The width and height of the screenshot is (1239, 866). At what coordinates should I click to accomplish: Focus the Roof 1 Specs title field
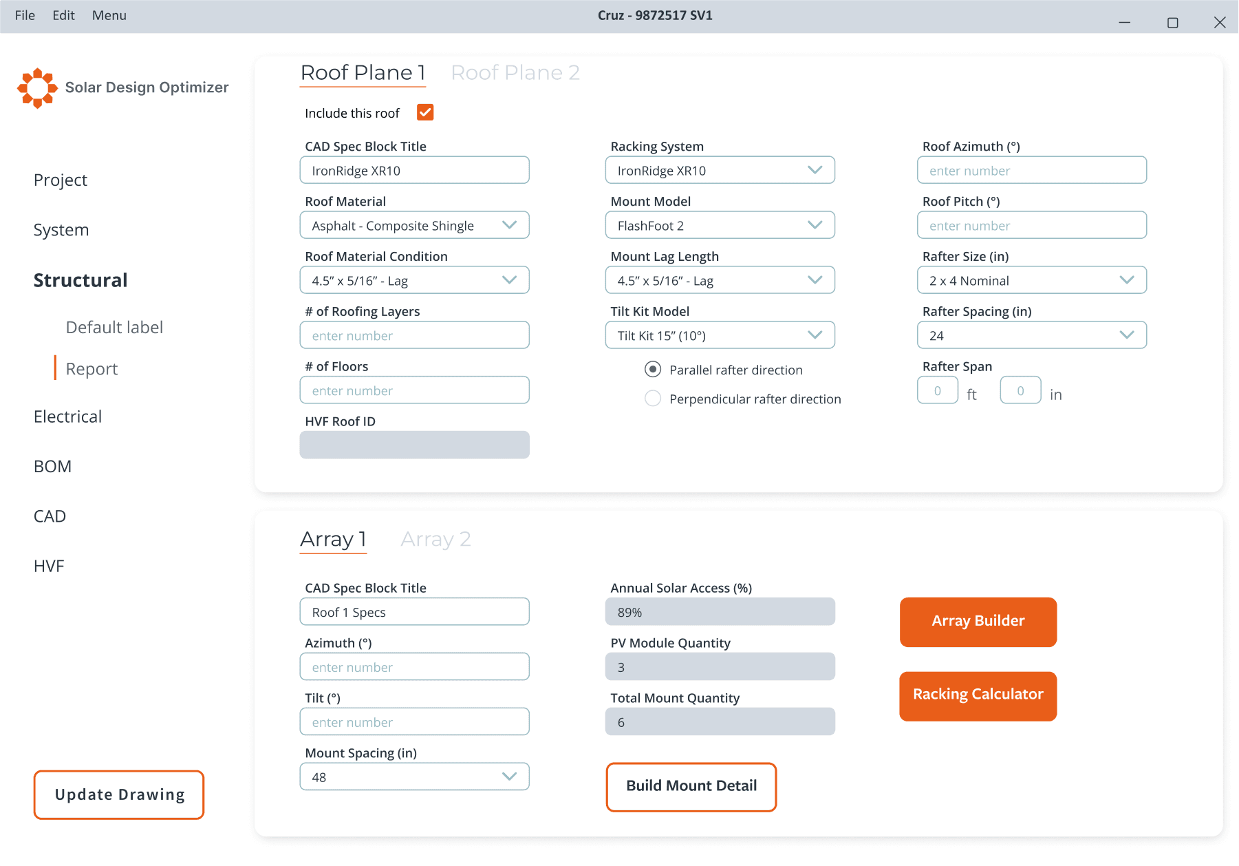[x=414, y=612]
